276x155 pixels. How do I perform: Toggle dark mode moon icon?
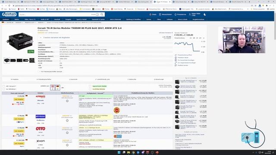coord(205,14)
